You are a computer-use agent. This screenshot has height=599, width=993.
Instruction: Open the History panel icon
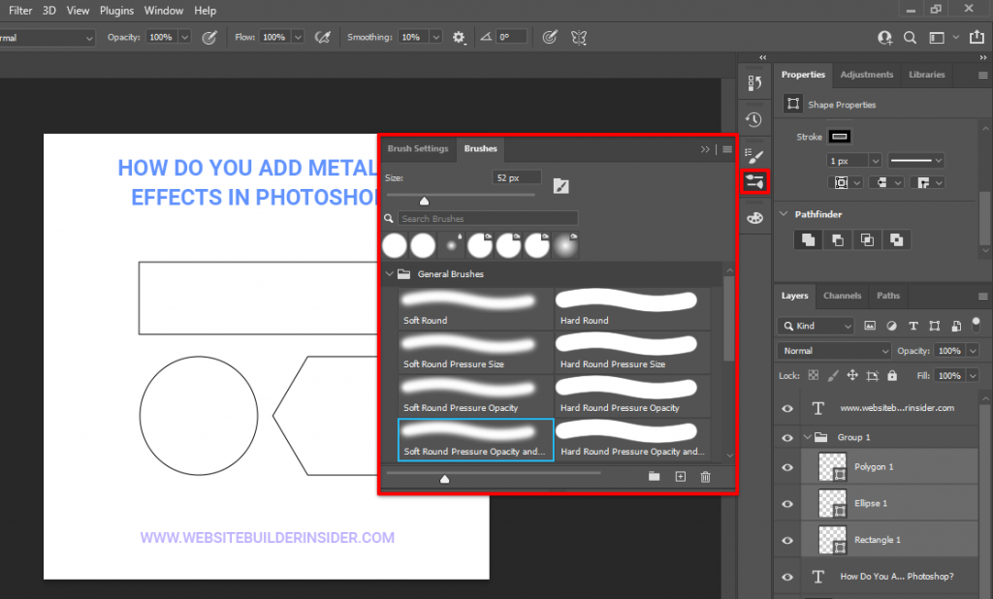click(x=755, y=118)
